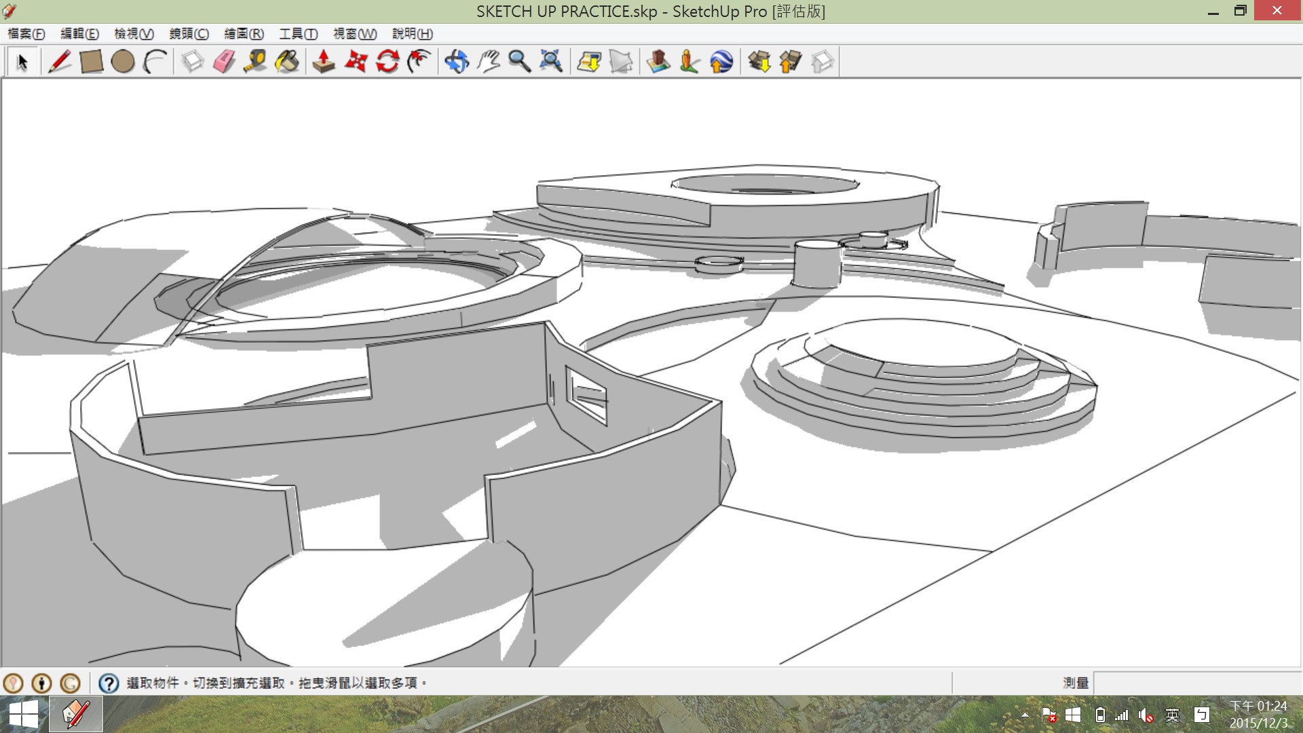Viewport: 1303px width, 733px height.
Task: Open the 鏡頭(C) menu
Action: pos(189,34)
